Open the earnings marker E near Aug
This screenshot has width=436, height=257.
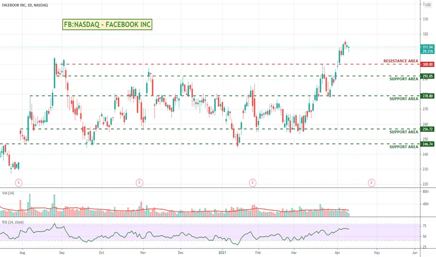point(18,183)
